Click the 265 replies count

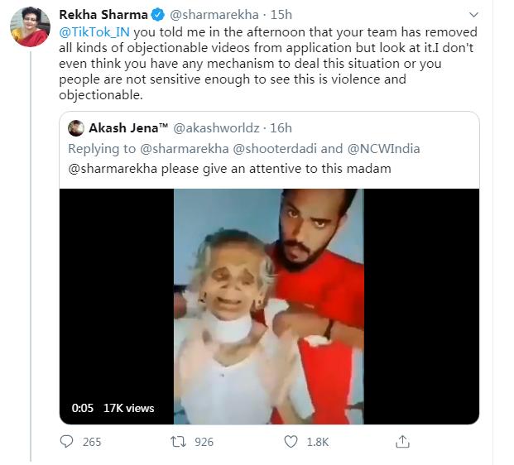[x=92, y=442]
